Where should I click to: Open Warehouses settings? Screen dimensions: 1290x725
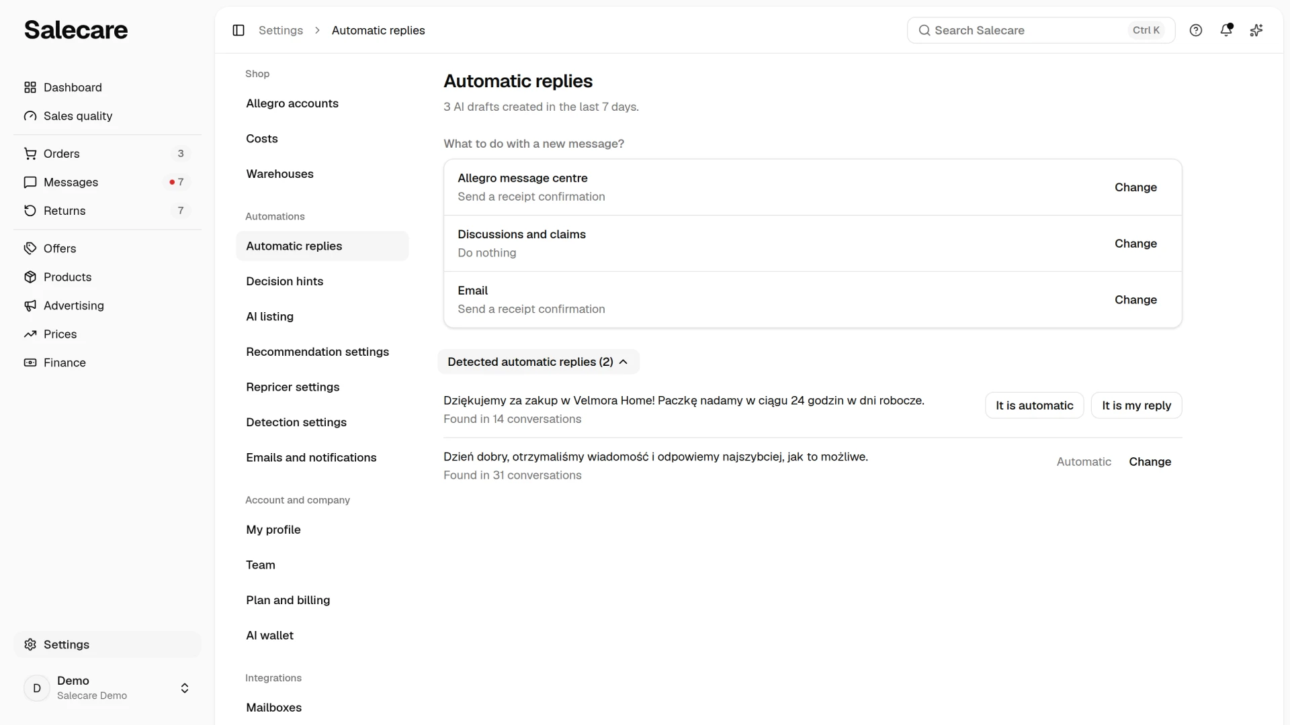(x=322, y=174)
